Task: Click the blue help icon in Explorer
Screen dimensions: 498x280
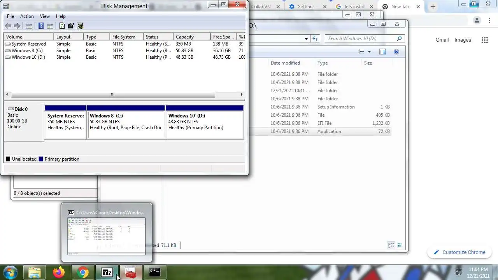Action: pyautogui.click(x=396, y=52)
